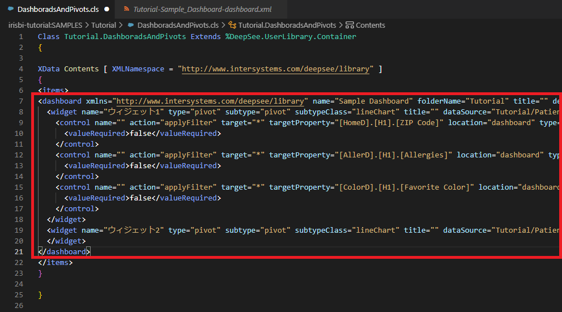Screen dimensions: 562x312
Task: Open the Tutorial.DashboradsAndPivots breadcrumb dropdown
Action: click(x=287, y=25)
